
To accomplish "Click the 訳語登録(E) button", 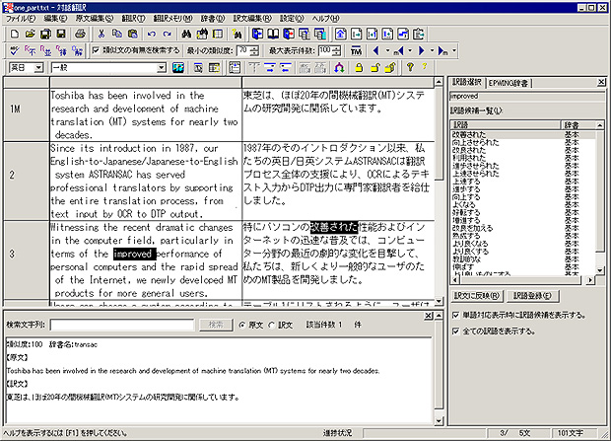I will [533, 296].
